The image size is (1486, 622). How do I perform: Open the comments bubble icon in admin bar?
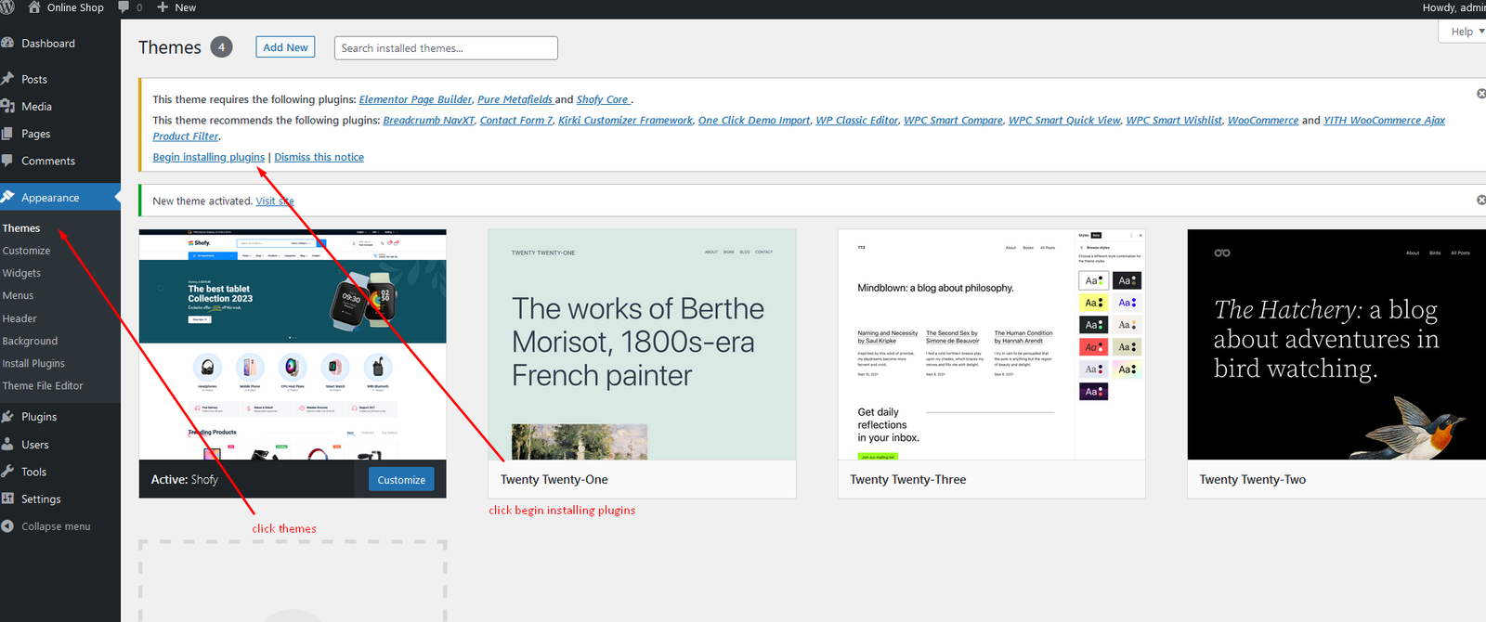[x=124, y=7]
